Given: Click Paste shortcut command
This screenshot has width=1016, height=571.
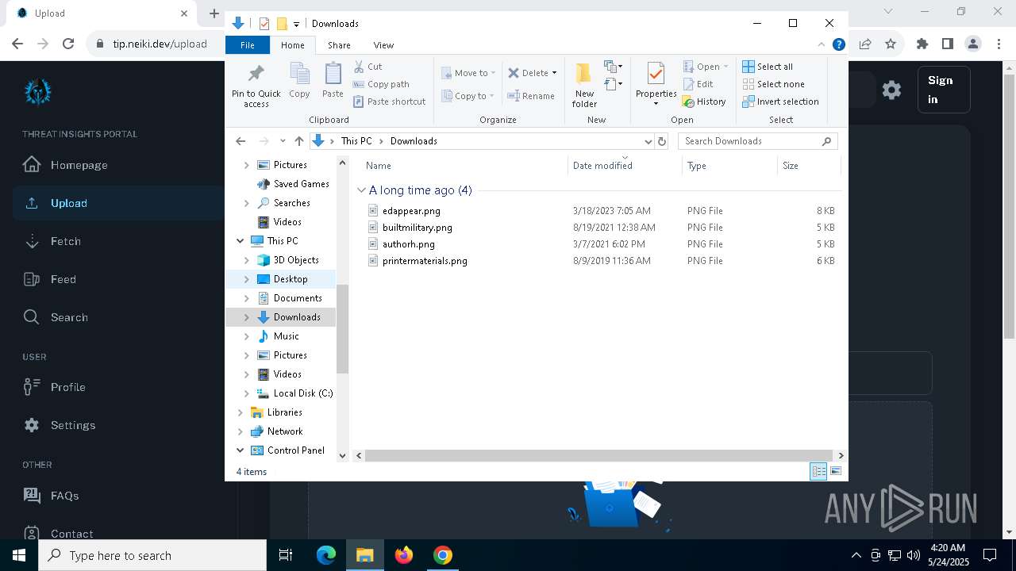Looking at the screenshot, I should point(389,102).
